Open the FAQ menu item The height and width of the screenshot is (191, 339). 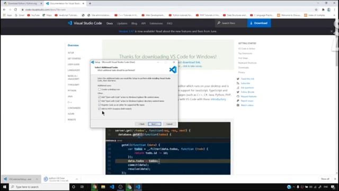[x=169, y=23]
